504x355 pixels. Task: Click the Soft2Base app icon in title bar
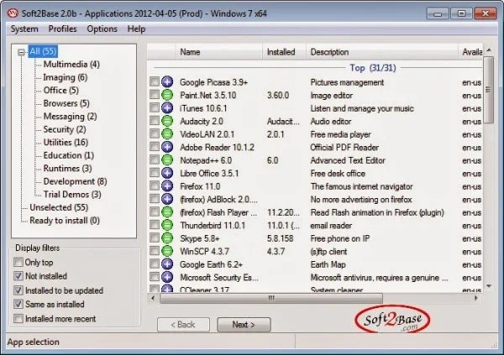pyautogui.click(x=13, y=13)
